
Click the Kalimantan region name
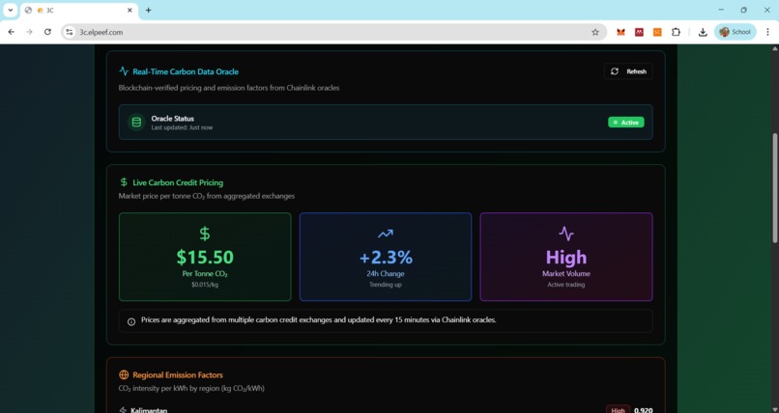[149, 410]
